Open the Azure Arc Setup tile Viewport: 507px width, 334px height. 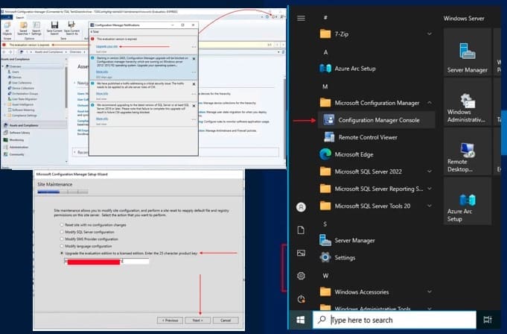468,201
